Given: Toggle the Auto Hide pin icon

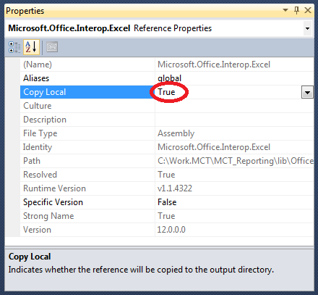Looking at the screenshot, I should pos(296,10).
